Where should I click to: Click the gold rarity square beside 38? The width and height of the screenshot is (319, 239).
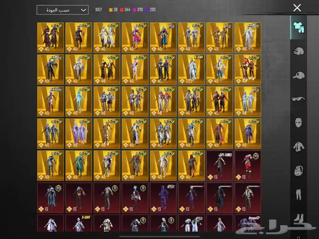click(x=111, y=10)
